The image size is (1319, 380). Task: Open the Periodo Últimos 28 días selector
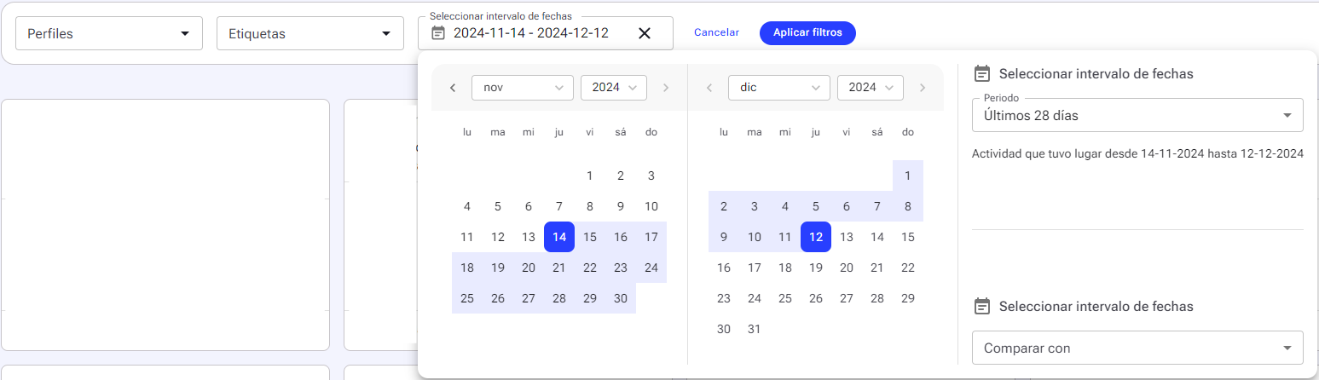click(1137, 115)
